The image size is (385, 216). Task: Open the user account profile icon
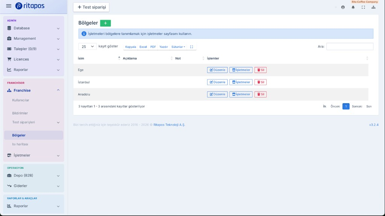343,7
